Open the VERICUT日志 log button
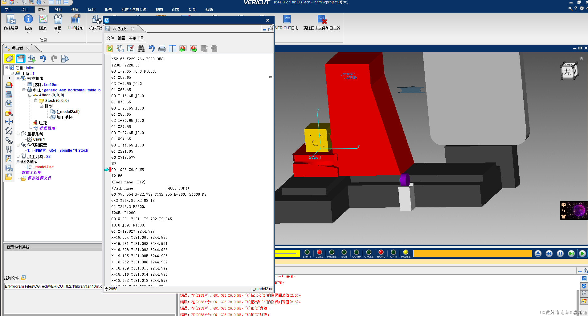Image resolution: width=588 pixels, height=316 pixels. pos(287,22)
